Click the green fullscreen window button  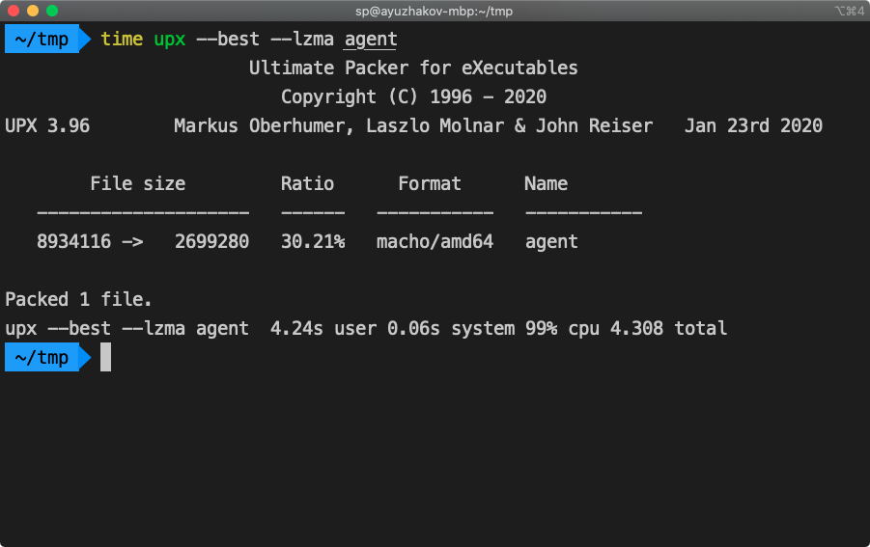(x=52, y=11)
